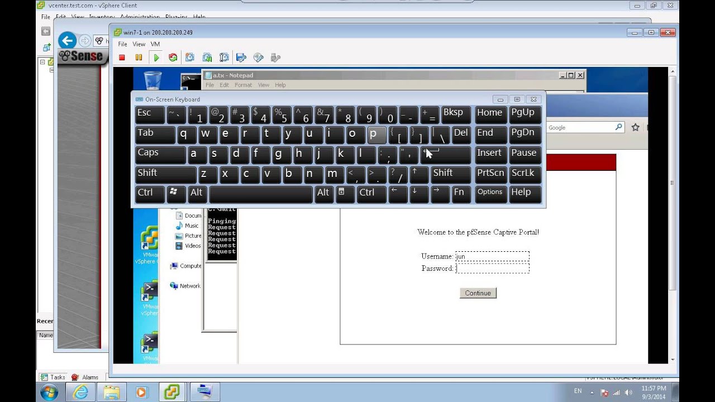Click the bookmark star icon in browser

(635, 127)
